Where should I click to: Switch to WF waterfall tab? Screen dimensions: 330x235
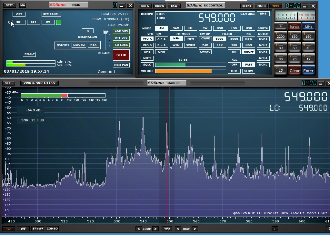(x=23, y=229)
